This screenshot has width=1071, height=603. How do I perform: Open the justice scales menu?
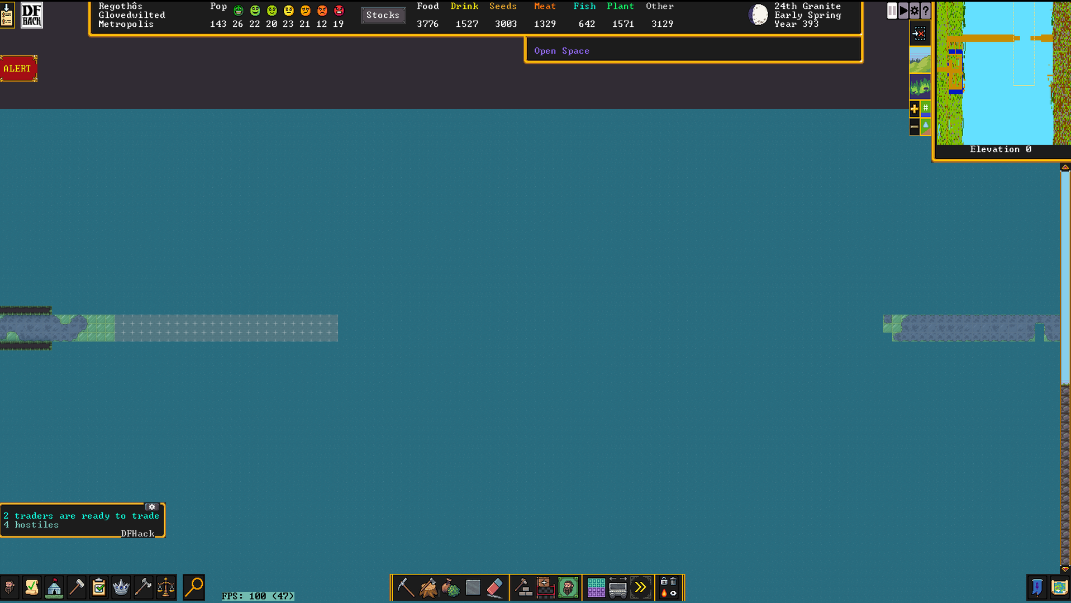pos(166,587)
